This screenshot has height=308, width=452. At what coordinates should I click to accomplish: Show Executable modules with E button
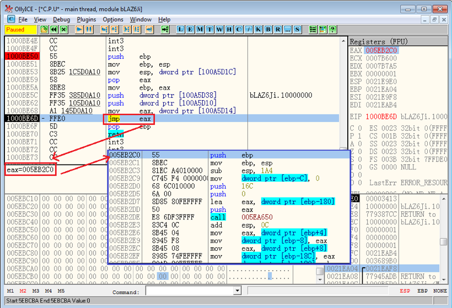tap(190, 30)
